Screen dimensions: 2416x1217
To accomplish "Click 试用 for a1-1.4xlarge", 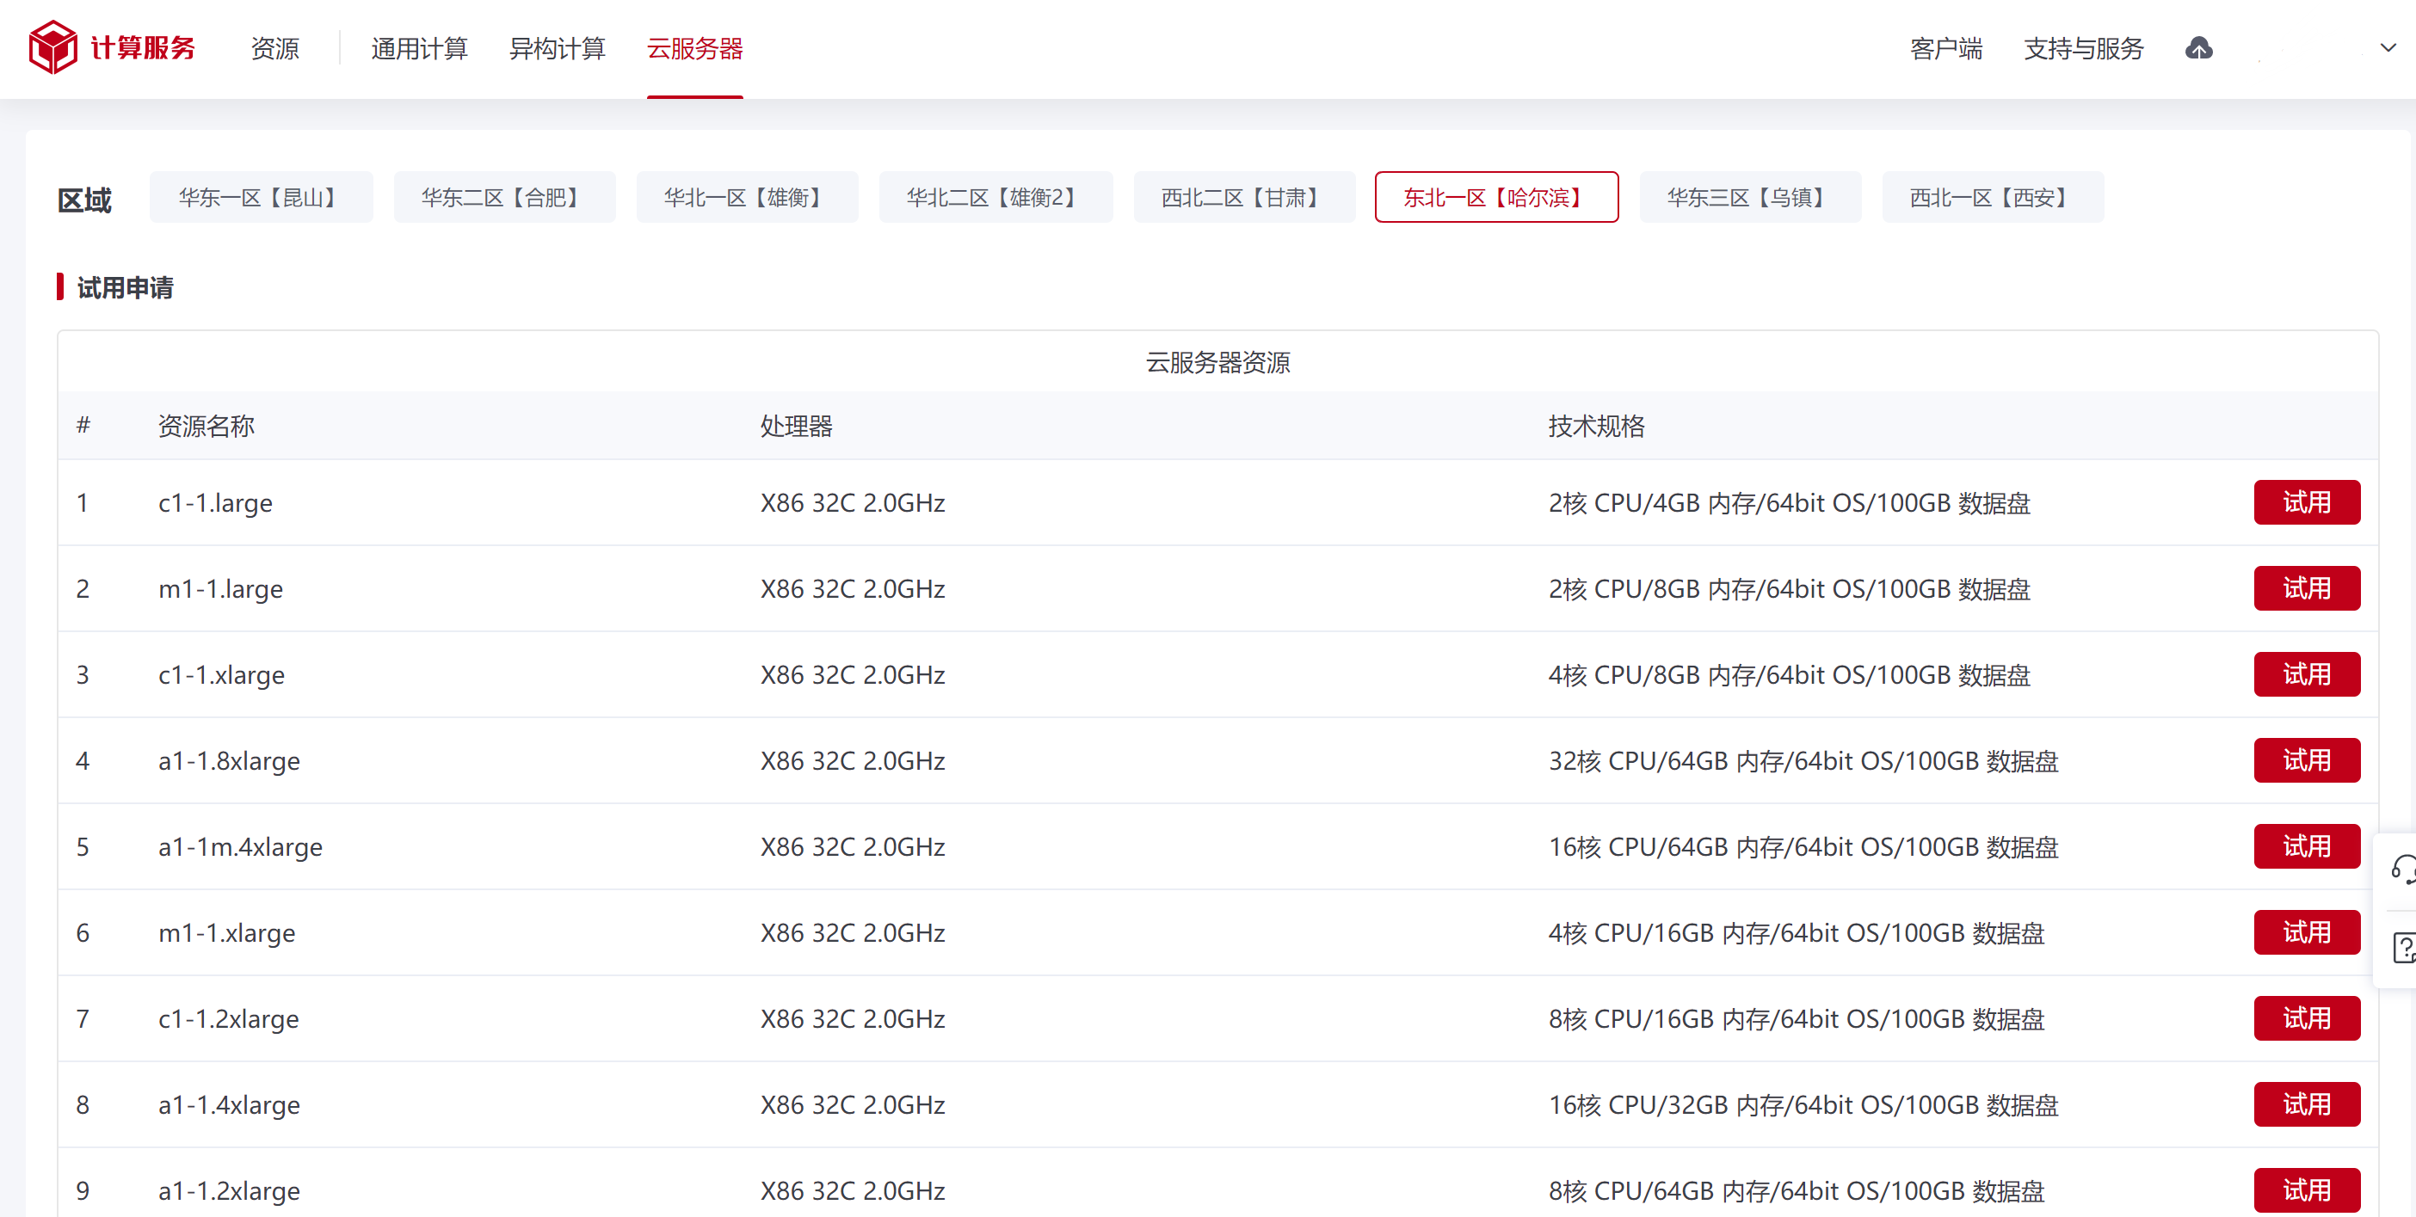I will tap(2308, 1104).
